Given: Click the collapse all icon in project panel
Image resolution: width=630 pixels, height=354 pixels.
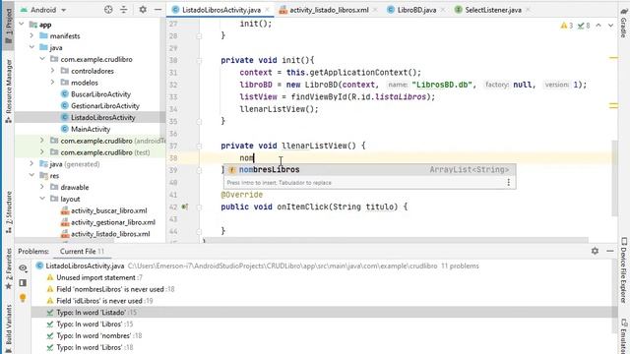Looking at the screenshot, I should click(124, 10).
